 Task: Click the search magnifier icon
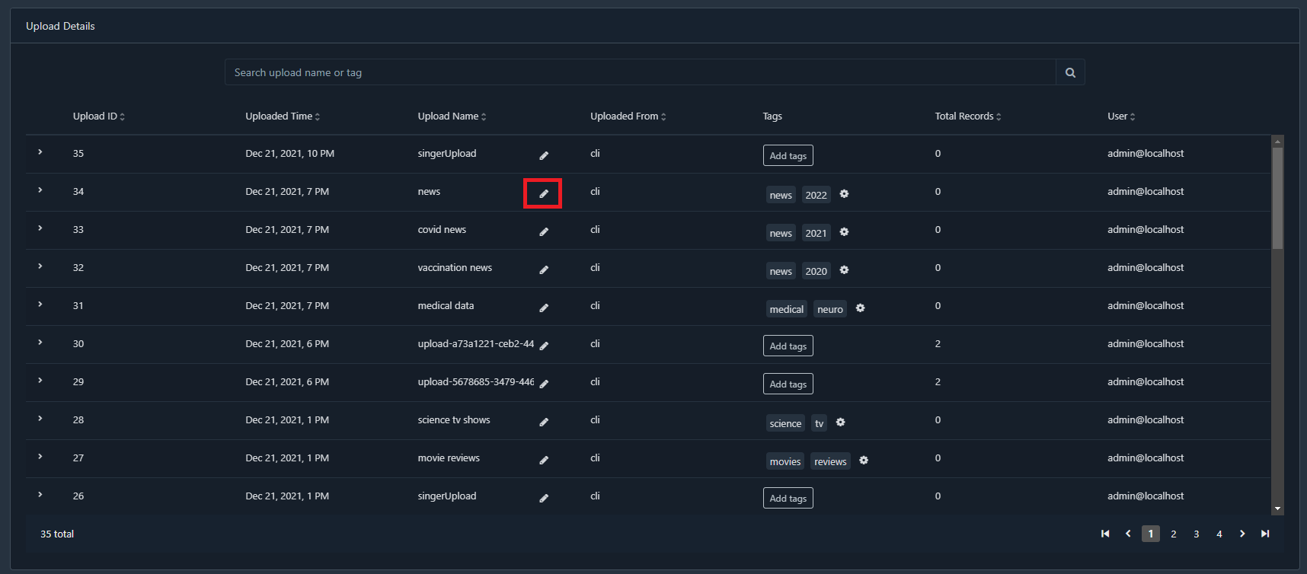click(1070, 72)
